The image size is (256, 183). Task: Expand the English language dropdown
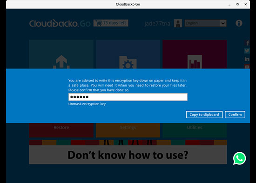point(206,23)
